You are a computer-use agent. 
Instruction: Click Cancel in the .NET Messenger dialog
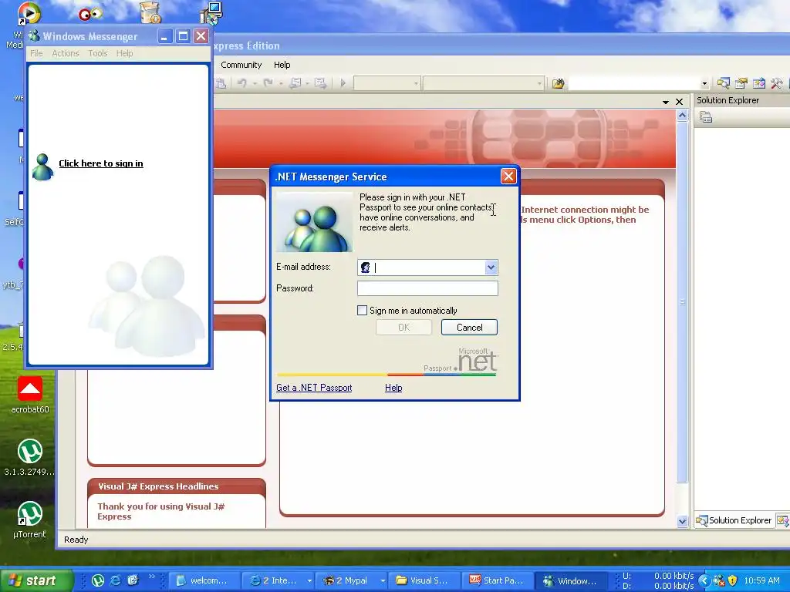[x=470, y=327]
